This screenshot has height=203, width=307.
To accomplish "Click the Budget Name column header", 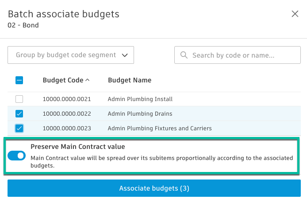I will (130, 80).
